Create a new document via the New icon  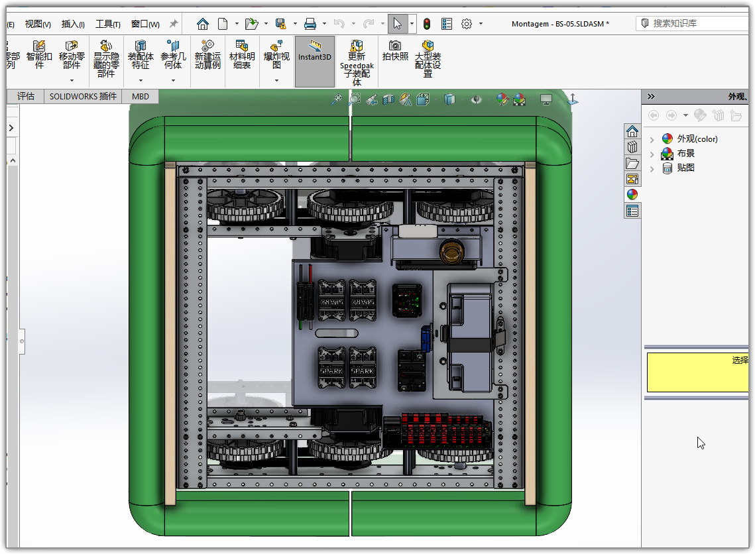click(223, 24)
